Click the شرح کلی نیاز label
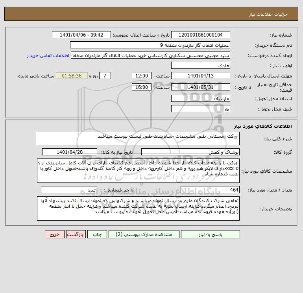 coord(278,139)
